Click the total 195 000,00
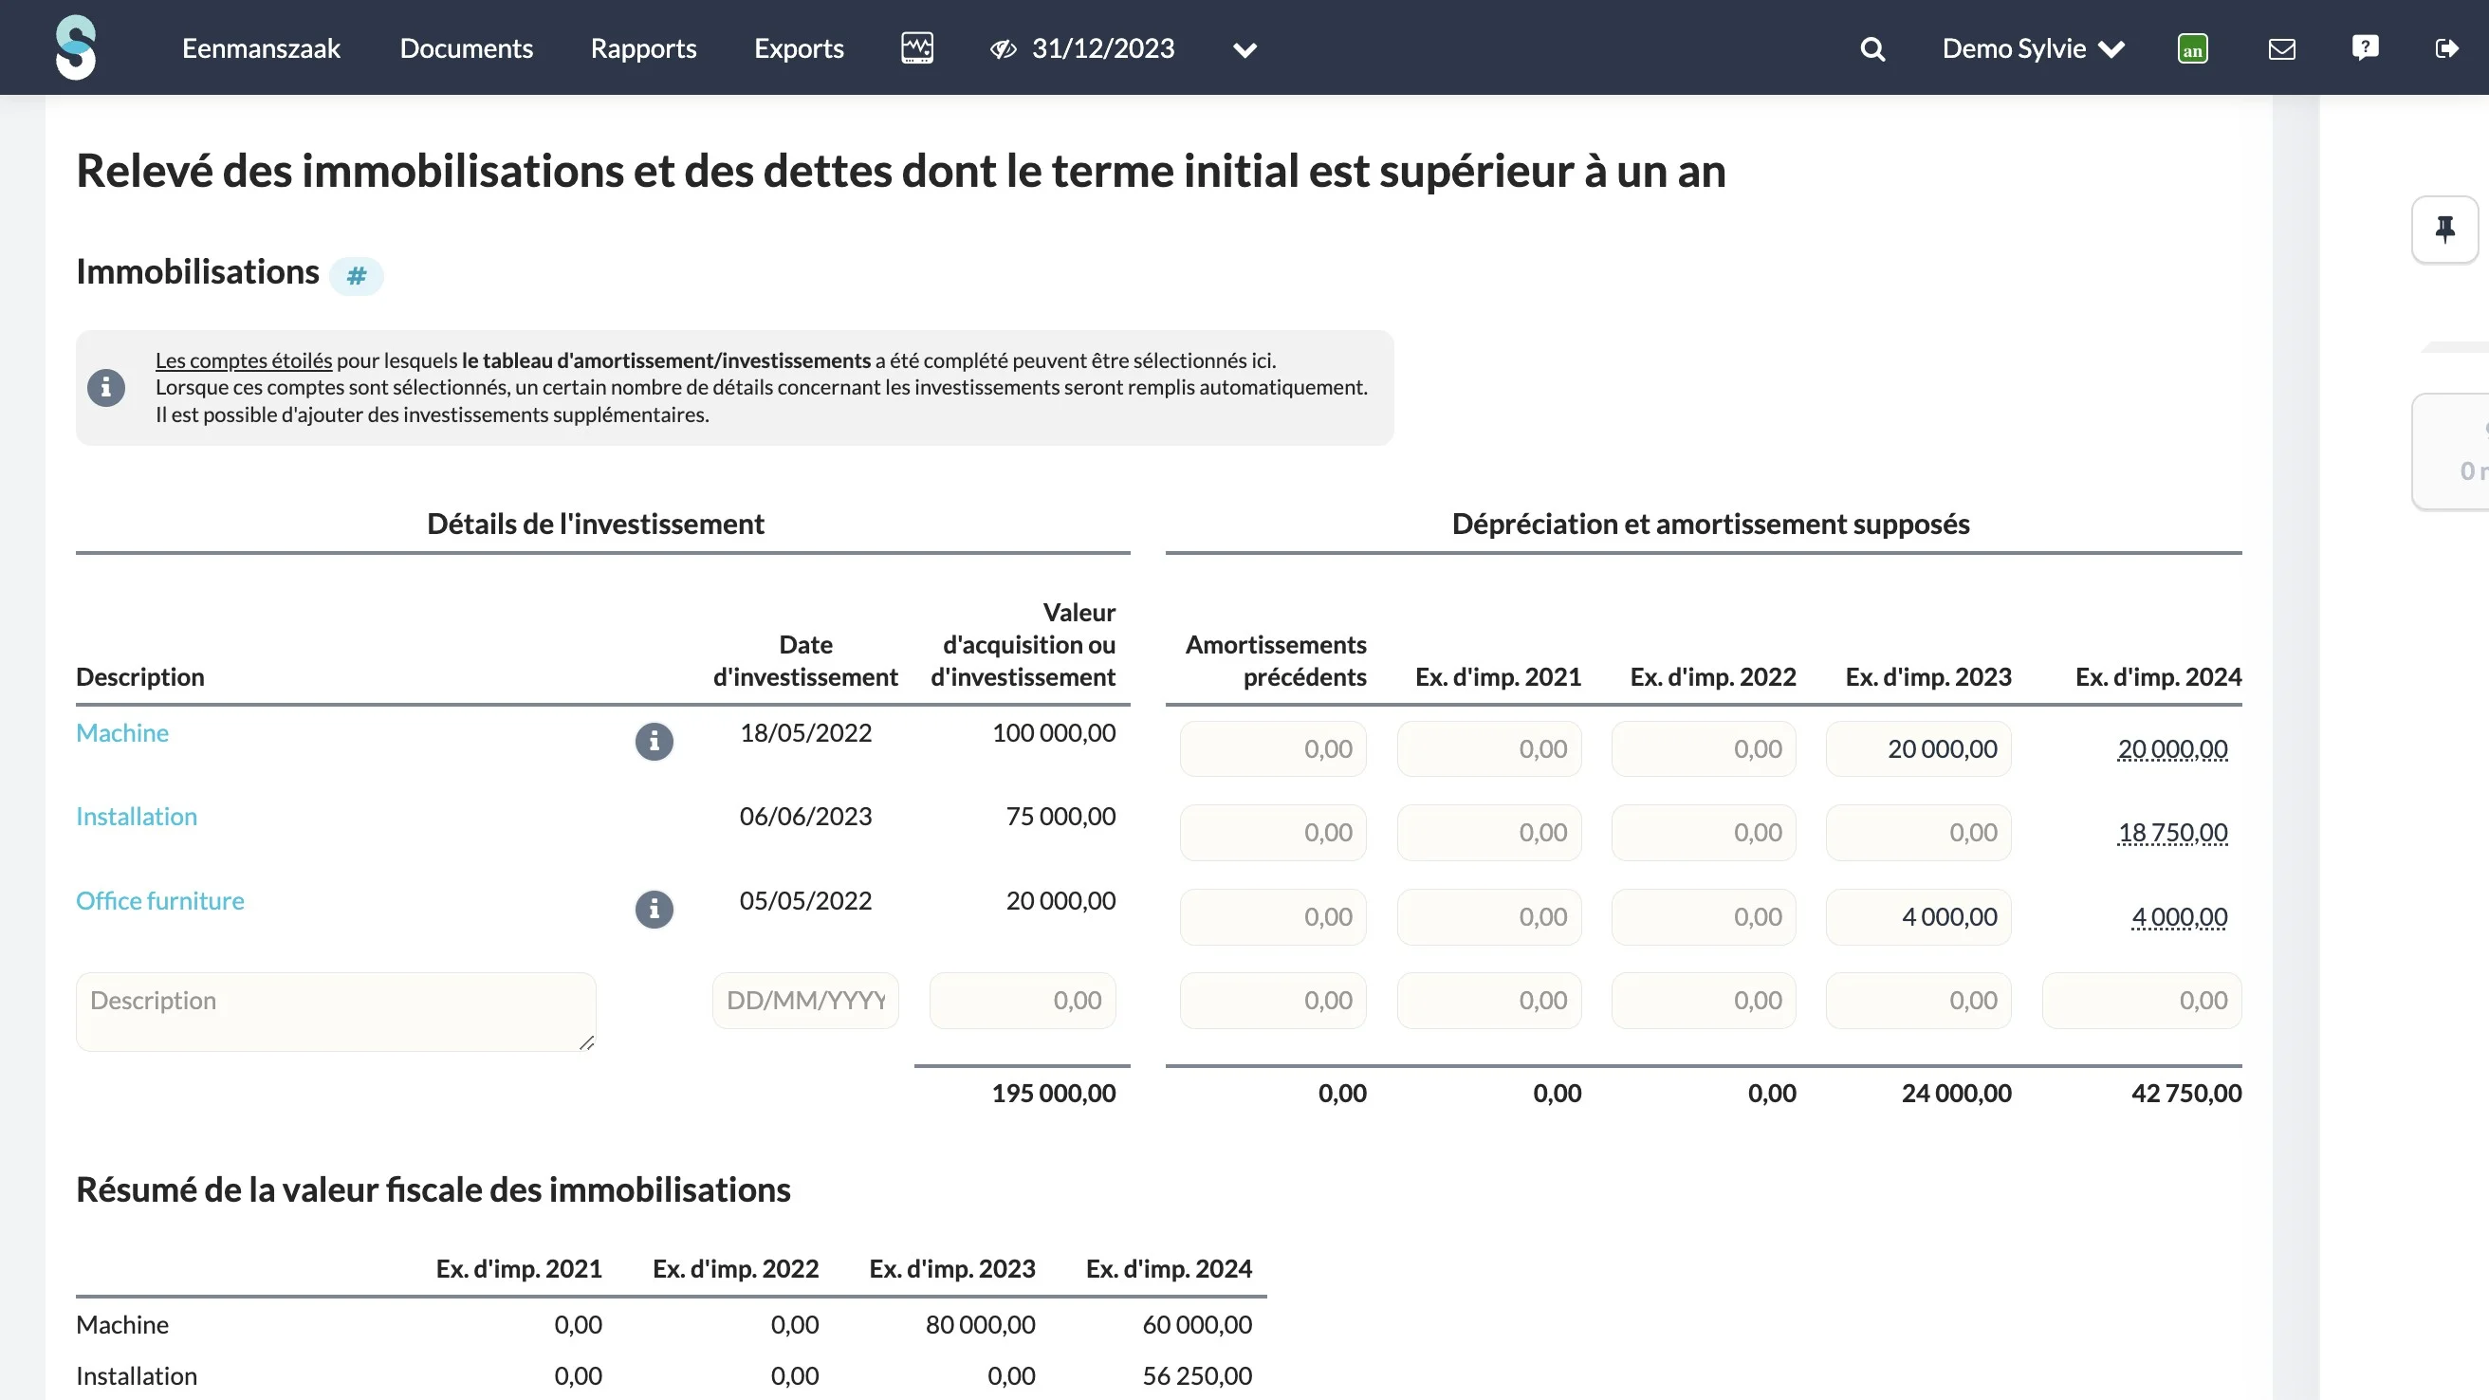The image size is (2489, 1400). click(1053, 1093)
